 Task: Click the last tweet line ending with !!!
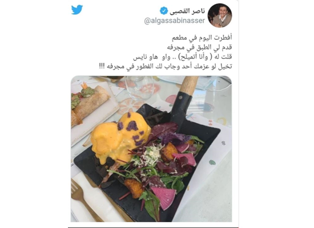click(x=166, y=66)
